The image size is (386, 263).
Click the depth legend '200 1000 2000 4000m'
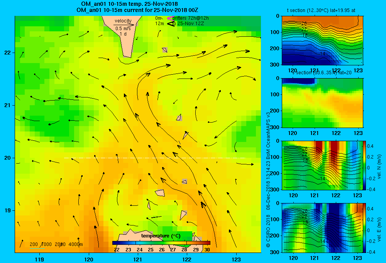56,244
